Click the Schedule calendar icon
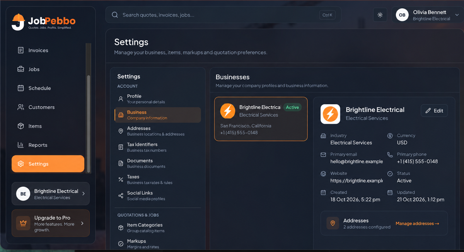Screen dimensions: 464x252 [21, 88]
